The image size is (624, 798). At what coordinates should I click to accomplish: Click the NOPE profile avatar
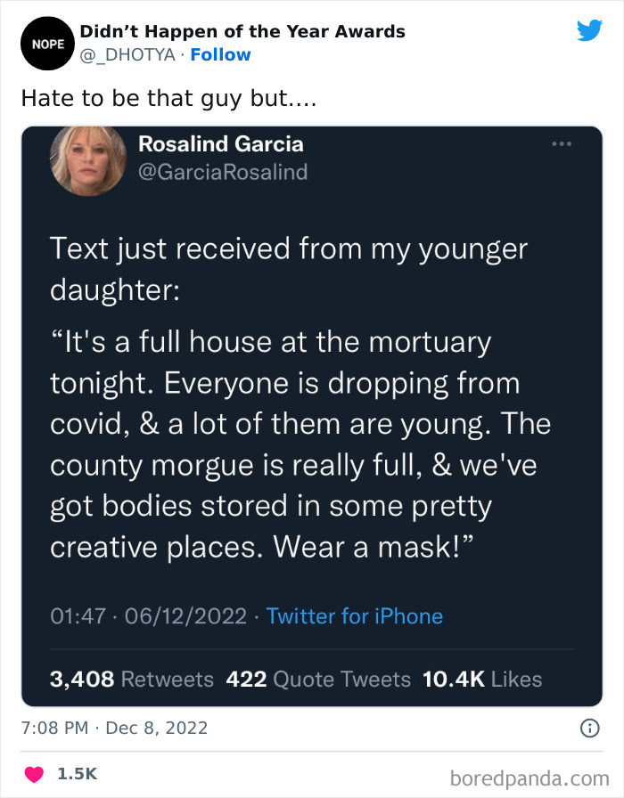coord(47,43)
